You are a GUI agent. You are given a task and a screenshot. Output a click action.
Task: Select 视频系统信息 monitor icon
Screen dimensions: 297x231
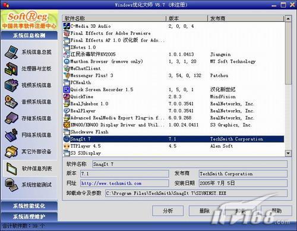(x=12, y=85)
